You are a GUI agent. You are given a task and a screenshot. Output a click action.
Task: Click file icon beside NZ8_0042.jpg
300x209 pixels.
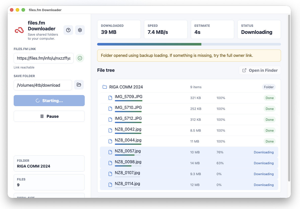coord(110,131)
